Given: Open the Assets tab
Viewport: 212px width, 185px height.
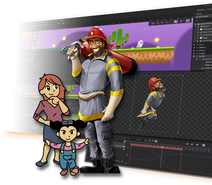Looking at the screenshot, I should point(199,14).
